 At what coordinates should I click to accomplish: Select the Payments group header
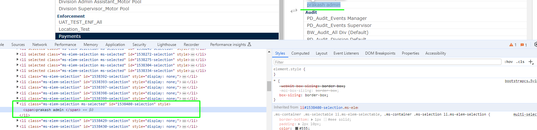[167, 36]
